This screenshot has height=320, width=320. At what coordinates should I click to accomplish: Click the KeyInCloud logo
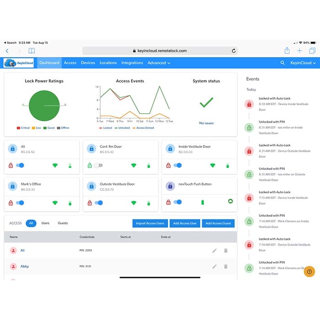tap(20, 63)
